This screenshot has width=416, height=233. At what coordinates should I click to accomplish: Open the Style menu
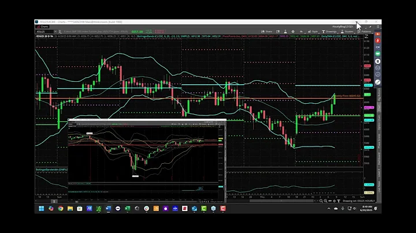(x=313, y=32)
